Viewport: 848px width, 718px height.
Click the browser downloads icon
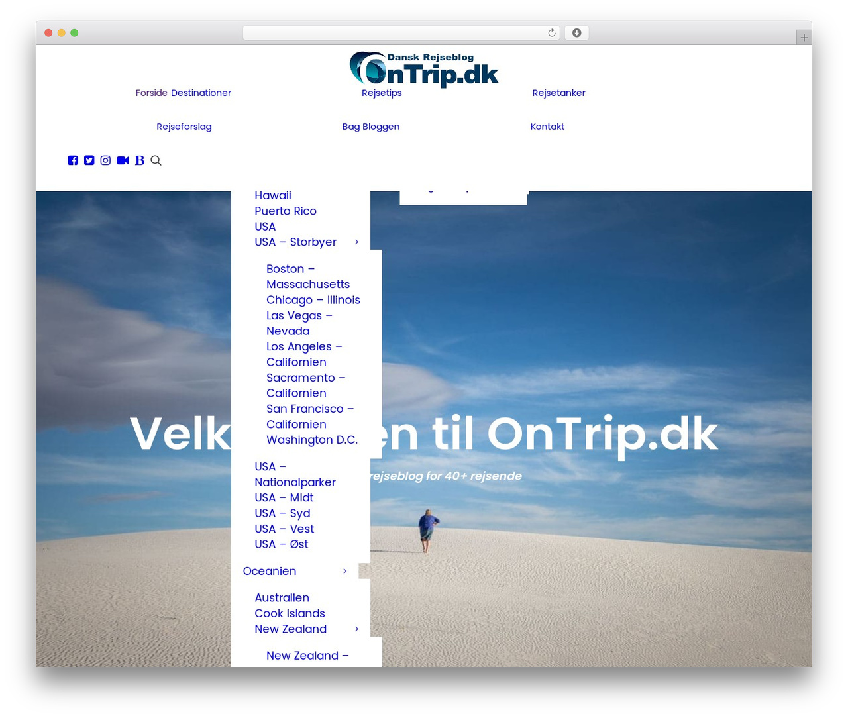(577, 33)
